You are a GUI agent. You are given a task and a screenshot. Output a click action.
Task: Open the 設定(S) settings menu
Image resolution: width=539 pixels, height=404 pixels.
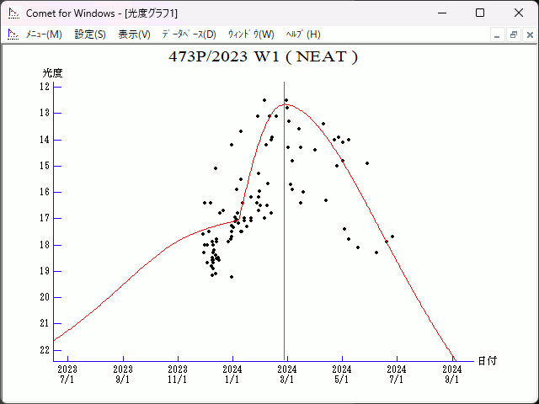pyautogui.click(x=90, y=35)
